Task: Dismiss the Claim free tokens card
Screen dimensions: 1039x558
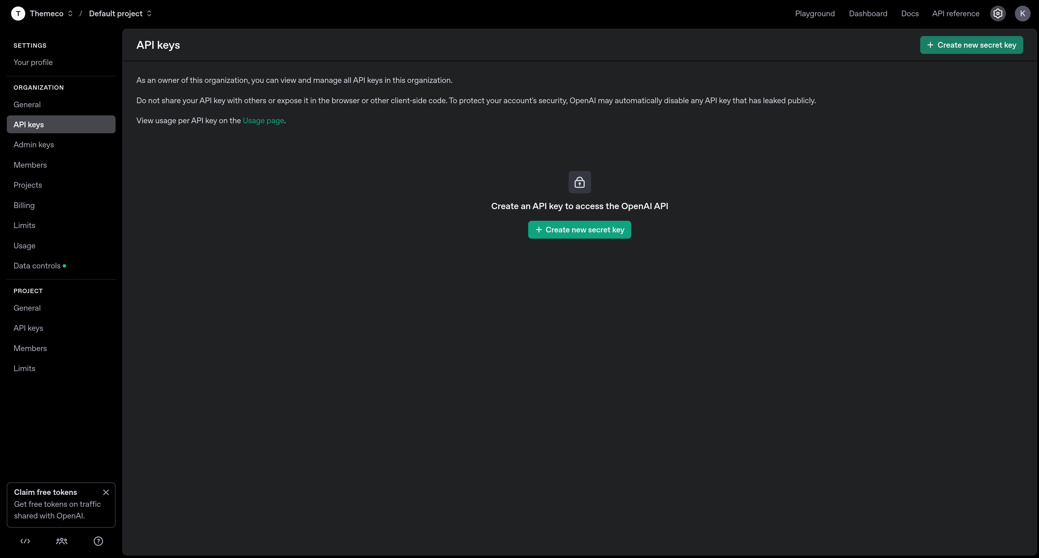Action: 106,492
